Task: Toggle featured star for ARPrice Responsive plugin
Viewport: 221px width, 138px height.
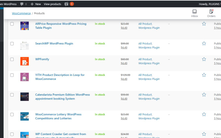Action: 204,24
